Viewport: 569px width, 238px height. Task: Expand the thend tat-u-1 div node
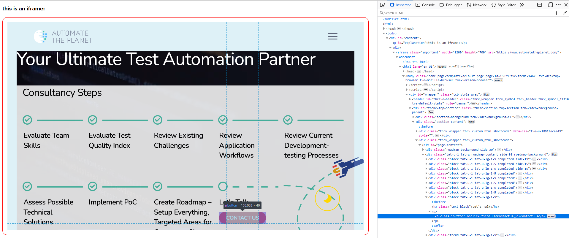click(x=426, y=235)
